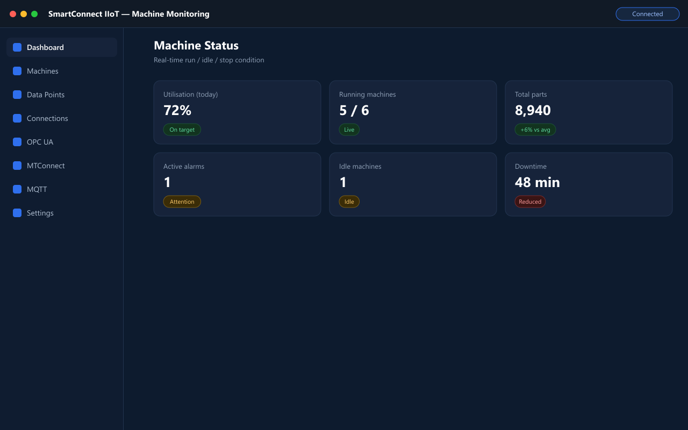Viewport: 688px width, 430px height.
Task: Click the blue icon beside OPC UA
Action: coord(17,142)
